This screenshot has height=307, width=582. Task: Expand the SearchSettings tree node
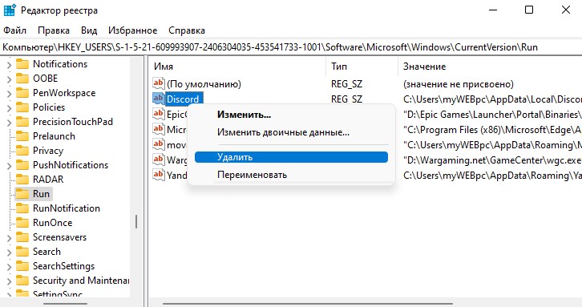click(10, 267)
